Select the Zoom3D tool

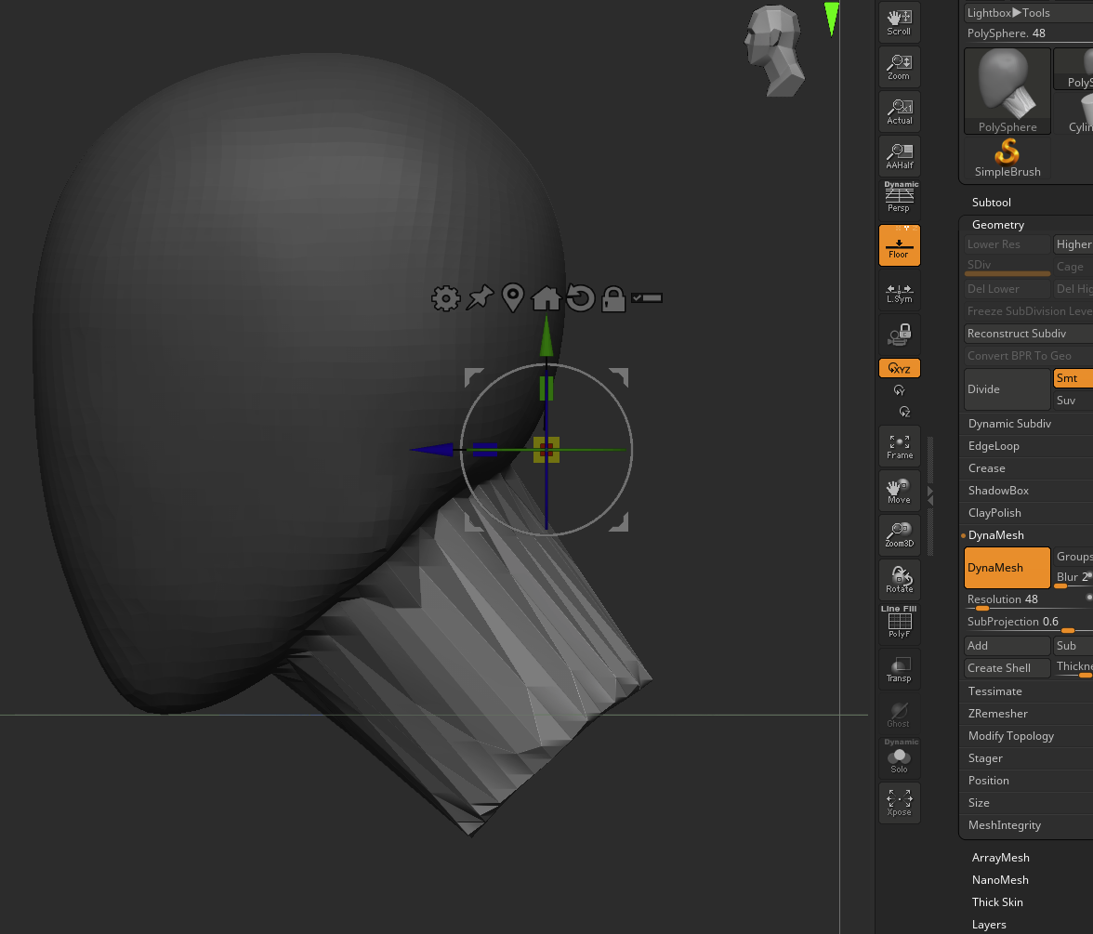click(900, 535)
